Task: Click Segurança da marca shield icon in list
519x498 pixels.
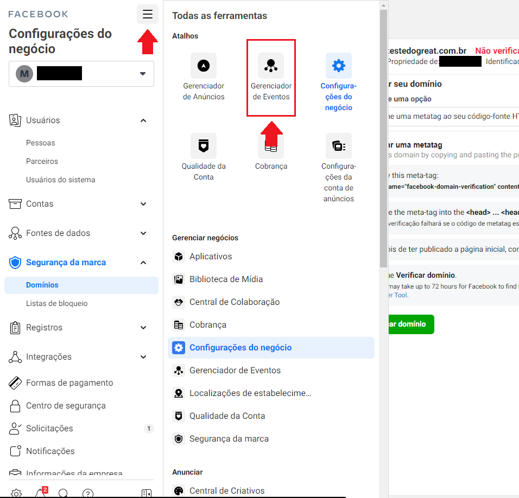Action: (179, 439)
